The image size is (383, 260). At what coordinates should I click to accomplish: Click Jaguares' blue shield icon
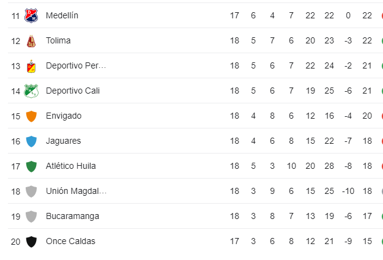[31, 141]
